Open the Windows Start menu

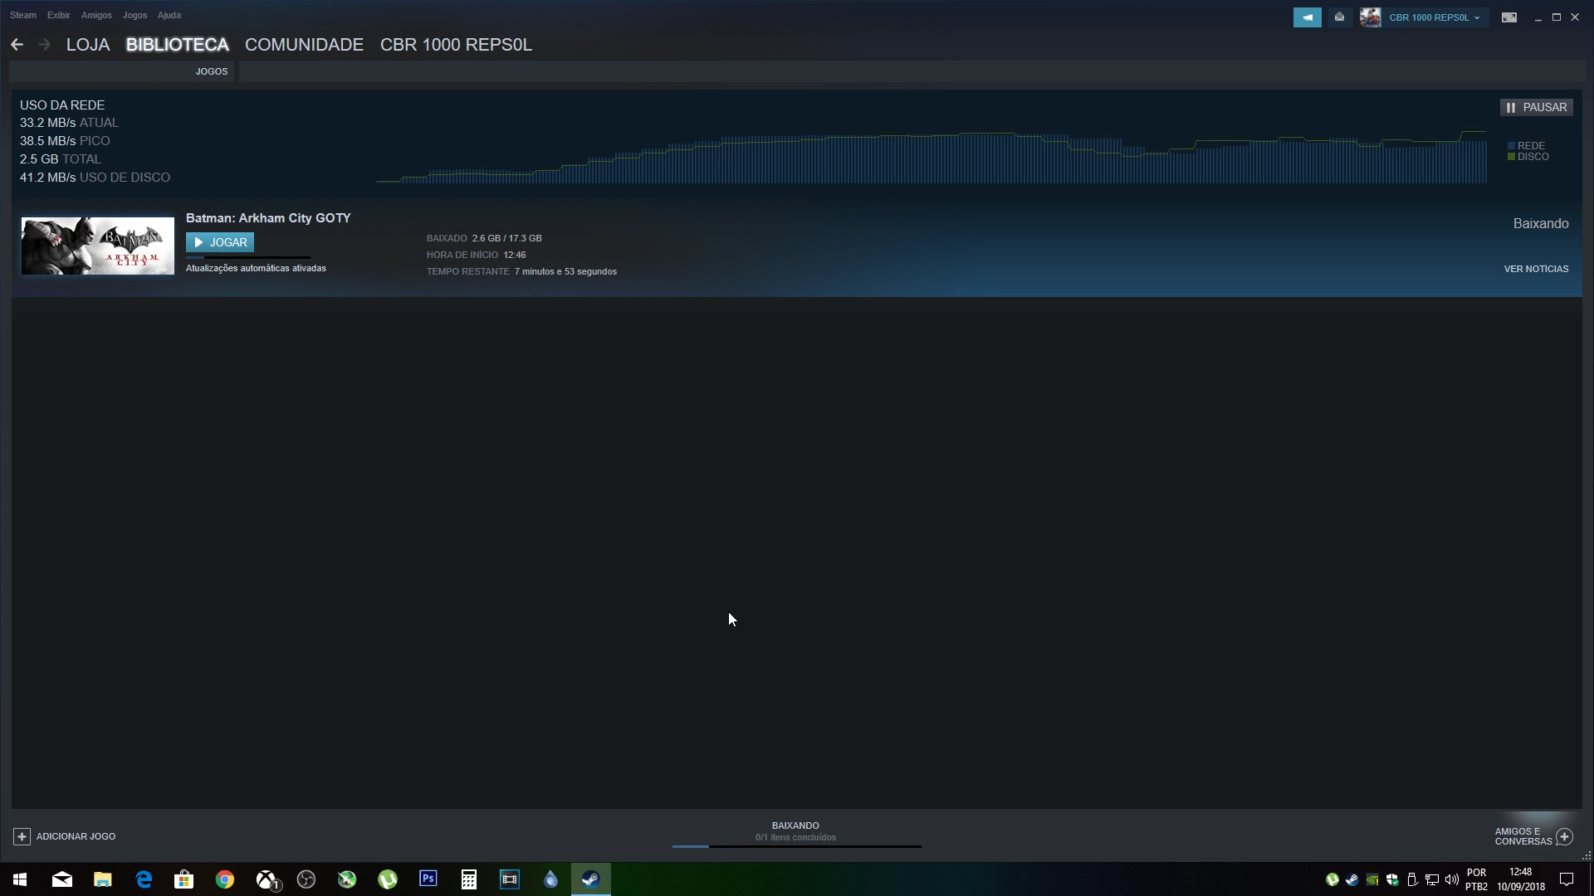pyautogui.click(x=20, y=879)
